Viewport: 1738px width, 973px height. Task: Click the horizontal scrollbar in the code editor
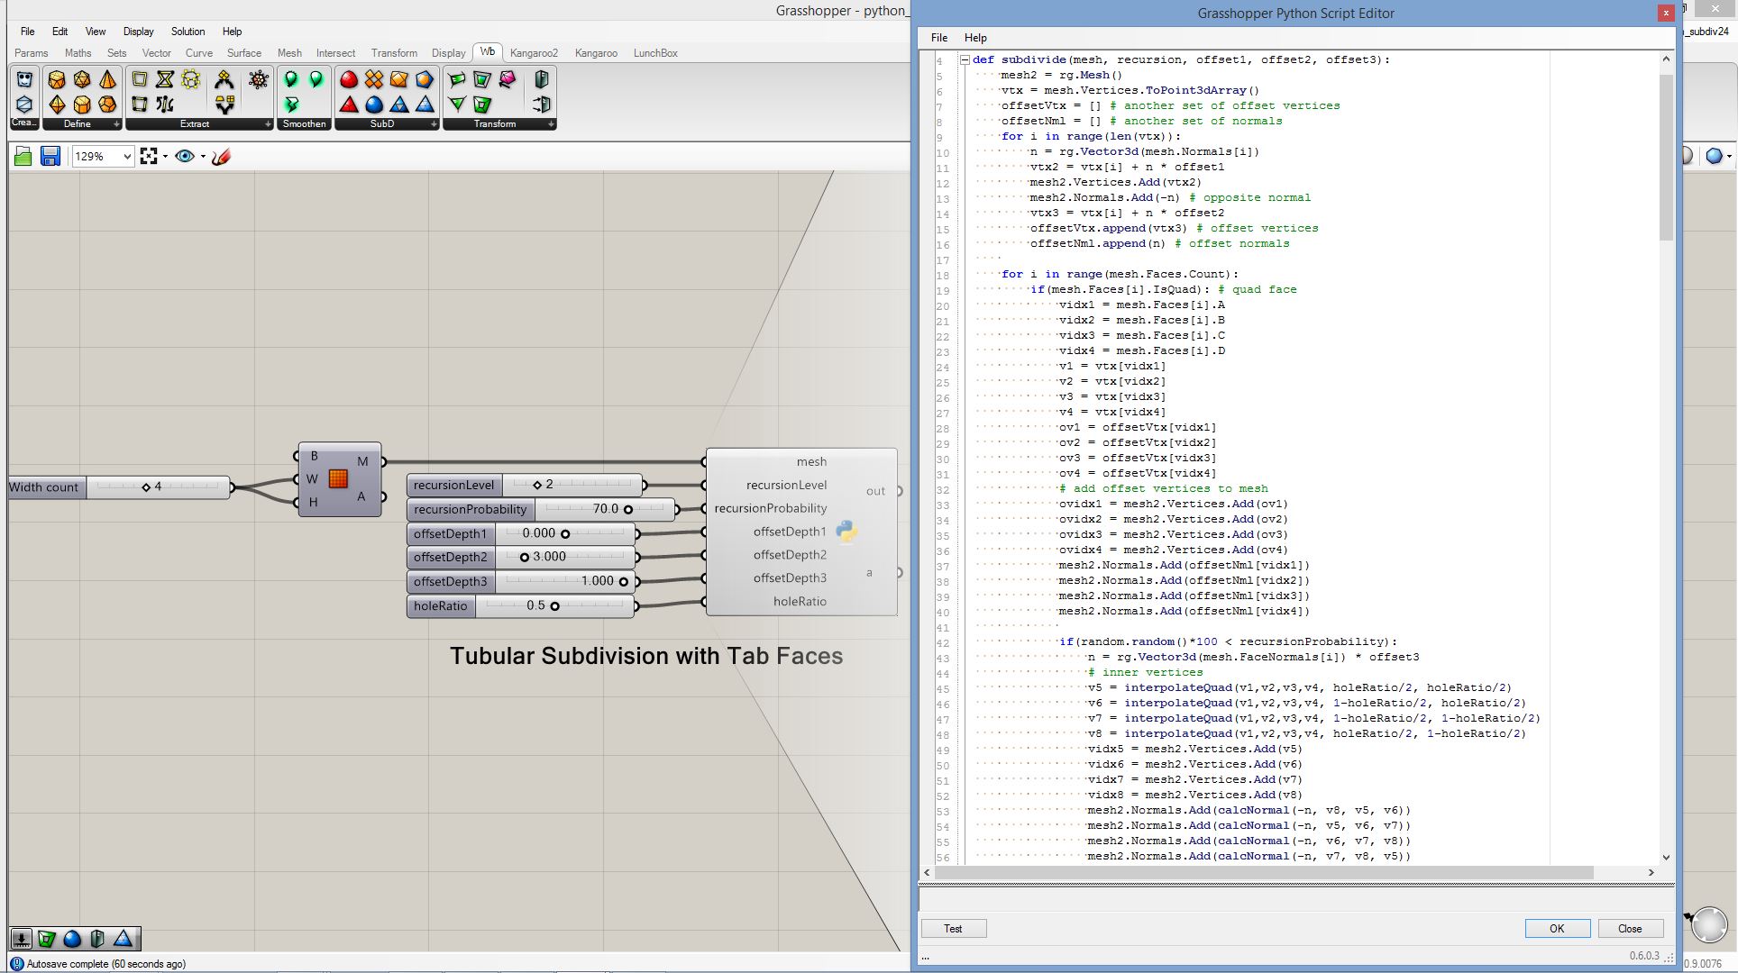[x=1262, y=873]
